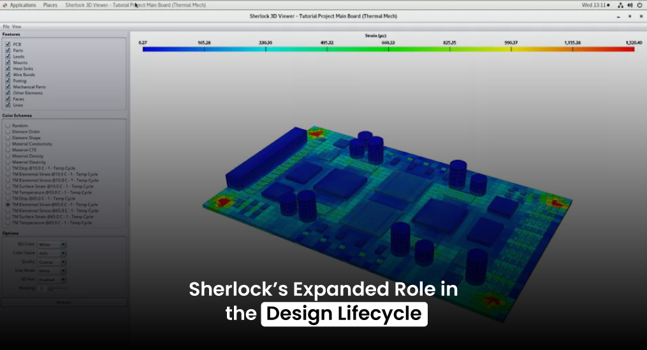647x350 pixels.
Task: Click selected TM Elemental Strain @65.0 C
Action: tap(8, 205)
